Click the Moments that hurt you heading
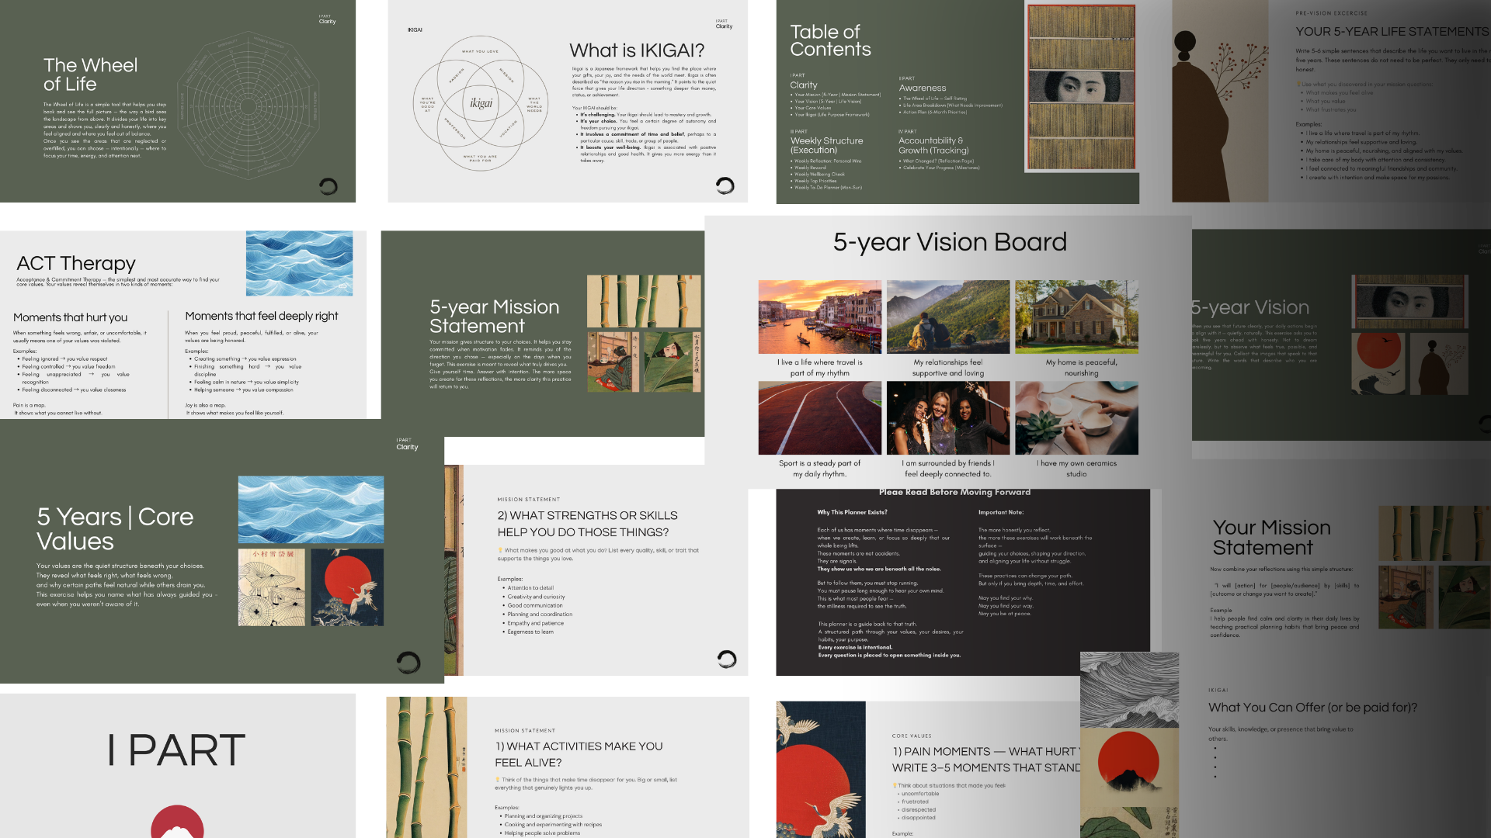Viewport: 1491px width, 838px height. tap(70, 317)
